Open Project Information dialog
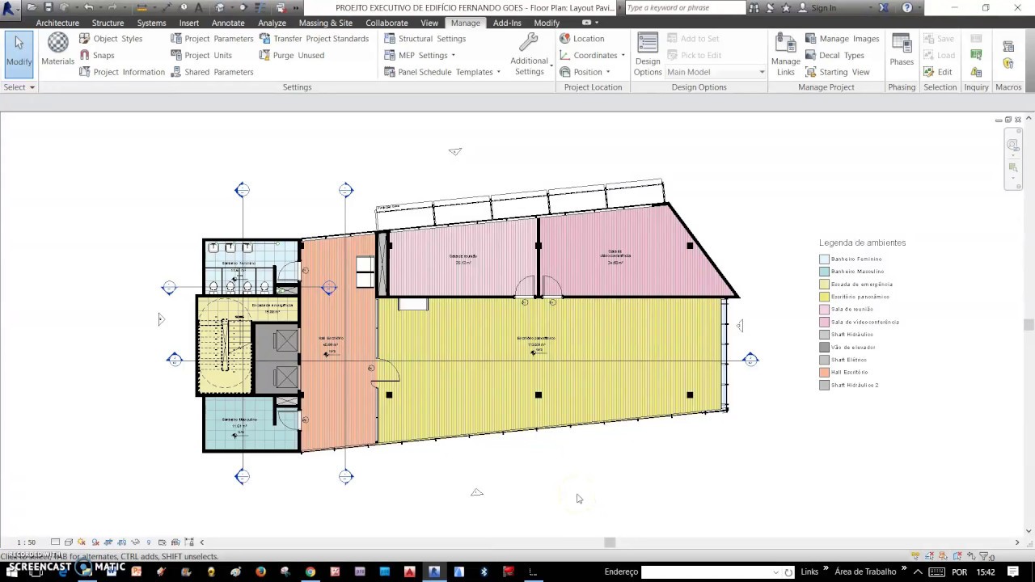The image size is (1035, 582). coord(121,72)
